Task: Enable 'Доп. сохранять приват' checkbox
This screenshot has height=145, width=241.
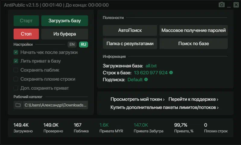Action: point(16,88)
